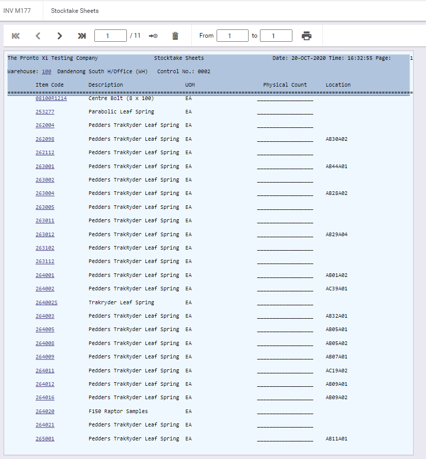This screenshot has width=426, height=459.
Task: Click the 'Dandenong South H/Office (WH)' text
Action: click(103, 71)
